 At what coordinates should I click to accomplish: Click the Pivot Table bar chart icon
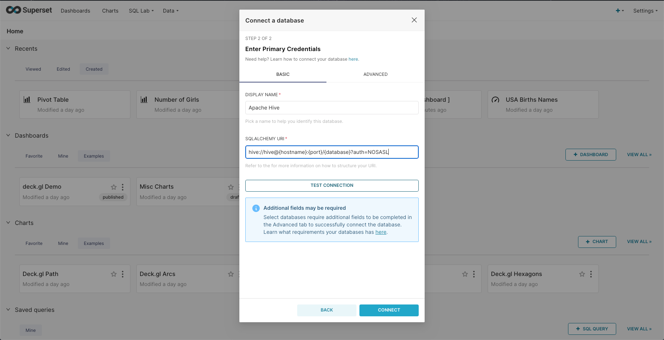[x=27, y=100]
